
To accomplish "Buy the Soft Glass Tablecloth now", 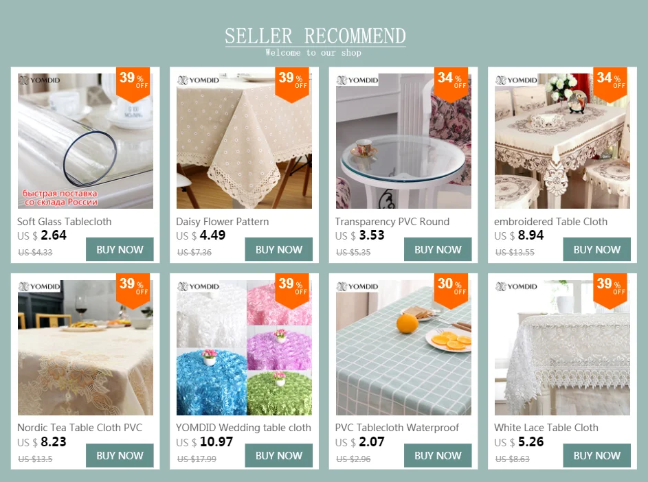I will click(120, 249).
